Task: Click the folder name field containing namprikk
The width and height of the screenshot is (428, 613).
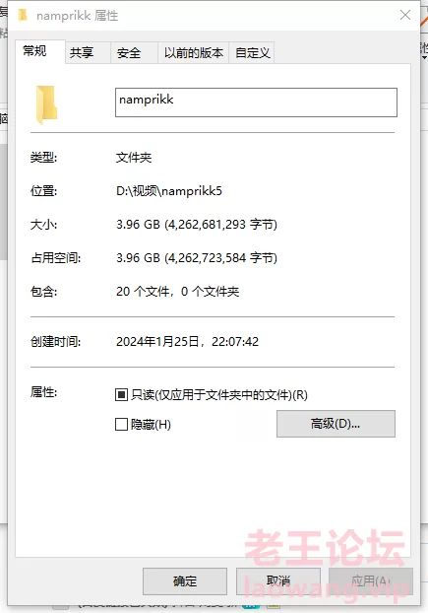Action: 256,102
